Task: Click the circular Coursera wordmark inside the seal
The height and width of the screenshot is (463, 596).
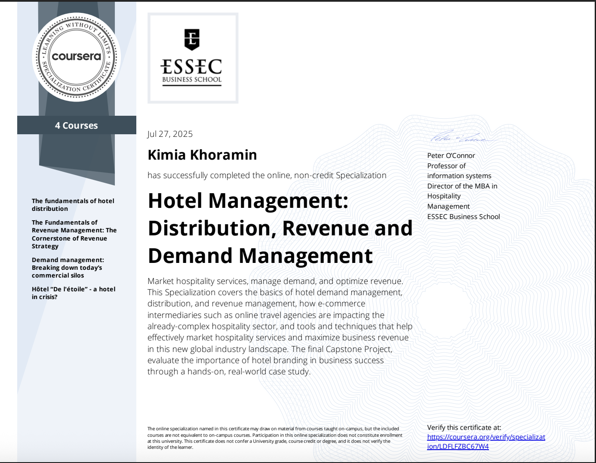Action: pos(76,57)
